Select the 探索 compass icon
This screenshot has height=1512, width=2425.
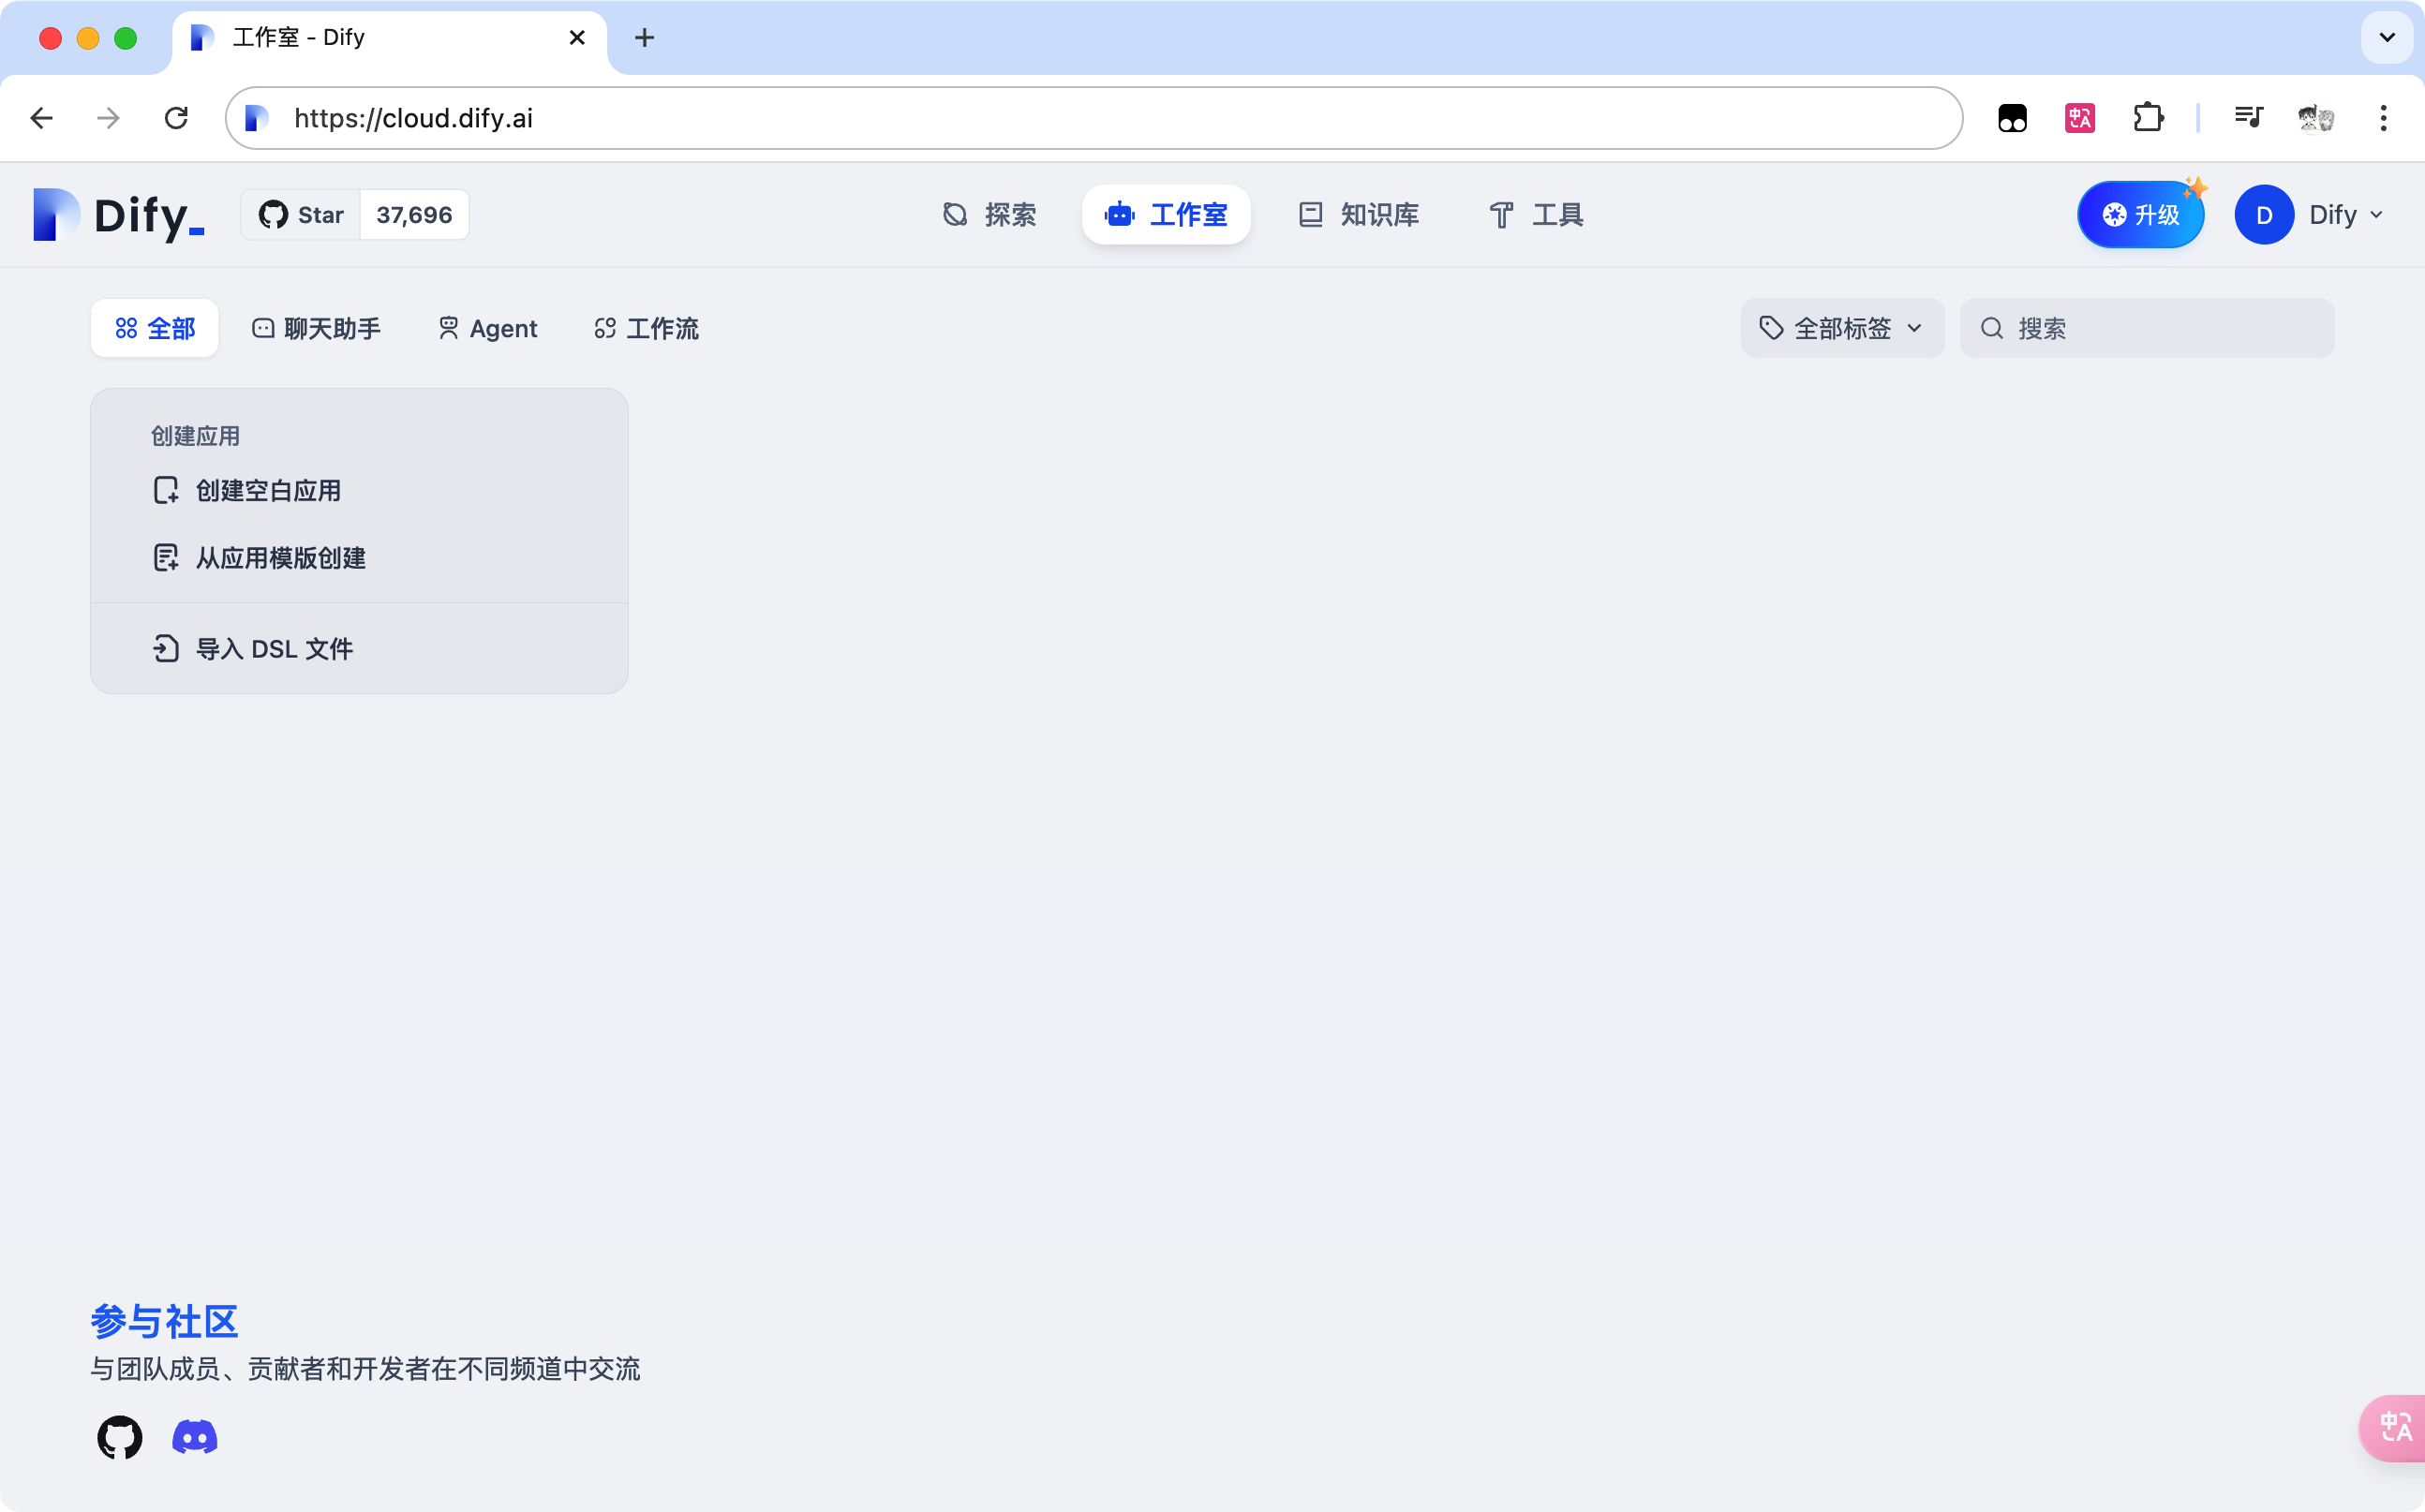pos(956,214)
